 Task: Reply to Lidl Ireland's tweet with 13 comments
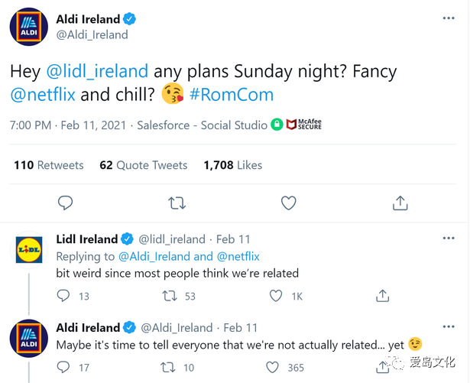[x=63, y=296]
